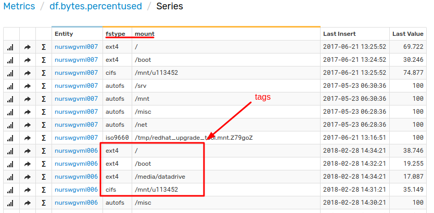Screen dimensions: 434x213
Task: Click sigma icon for the first ext4 / row
Action: pyautogui.click(x=44, y=47)
